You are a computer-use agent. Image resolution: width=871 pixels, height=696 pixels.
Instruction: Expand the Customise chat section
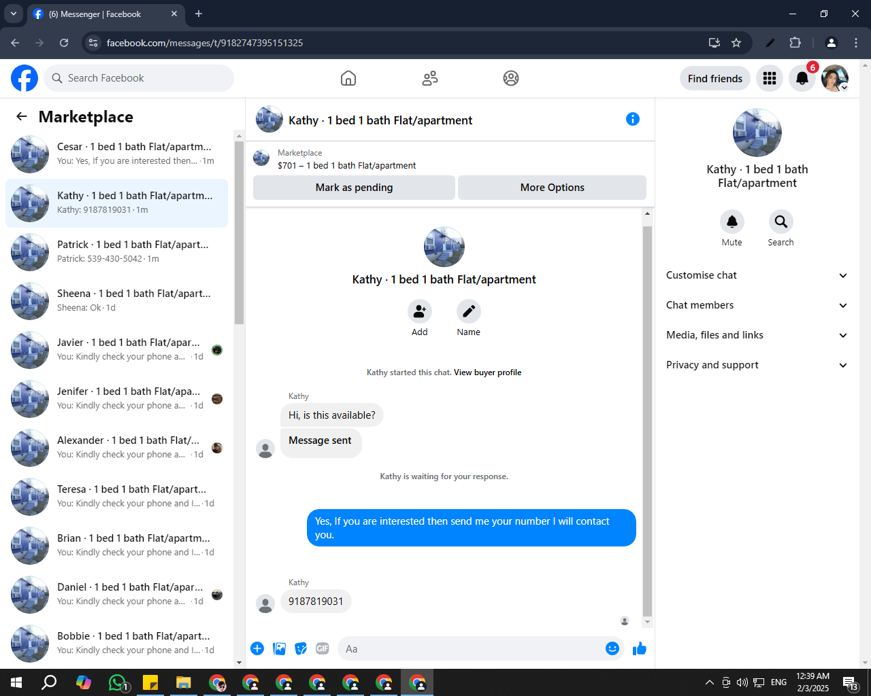click(x=757, y=275)
